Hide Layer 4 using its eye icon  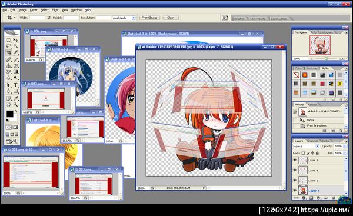pyautogui.click(x=295, y=170)
